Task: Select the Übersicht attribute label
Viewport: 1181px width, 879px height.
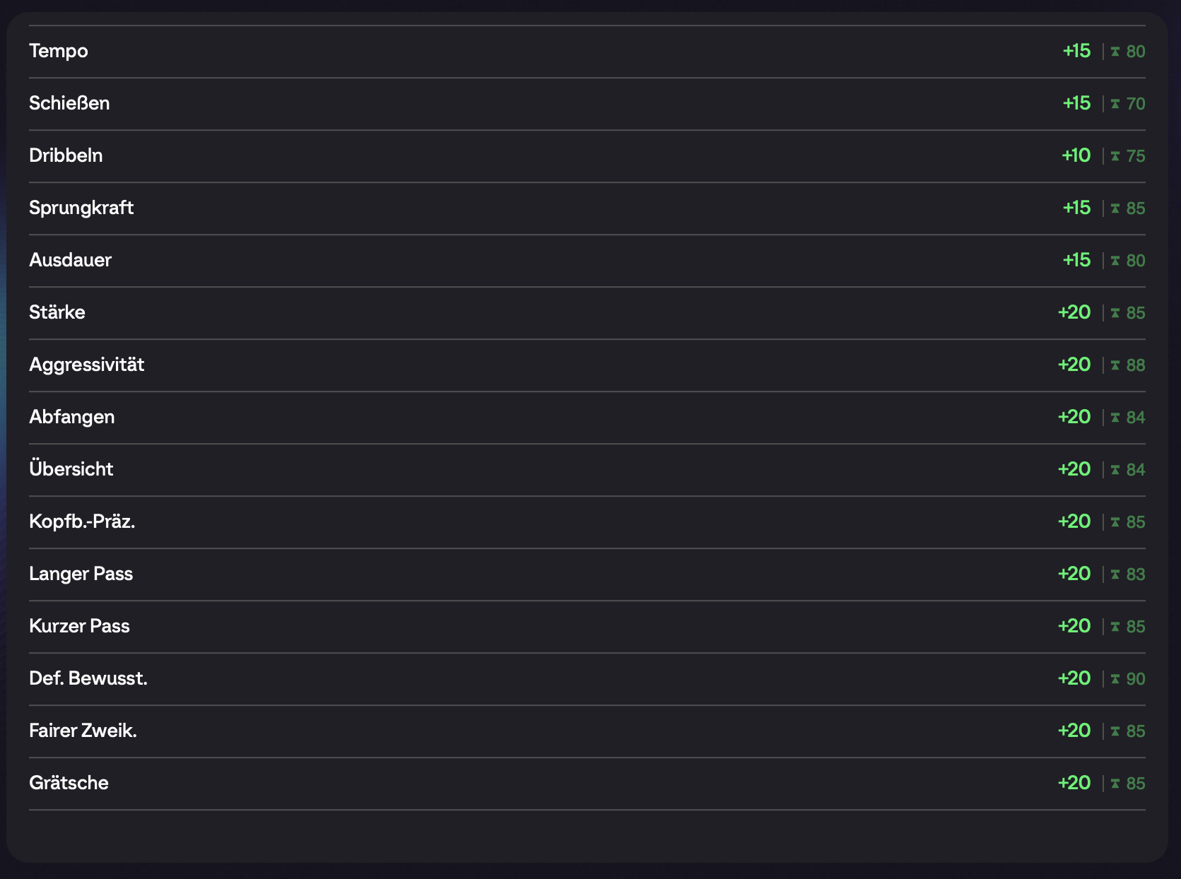Action: [x=71, y=469]
